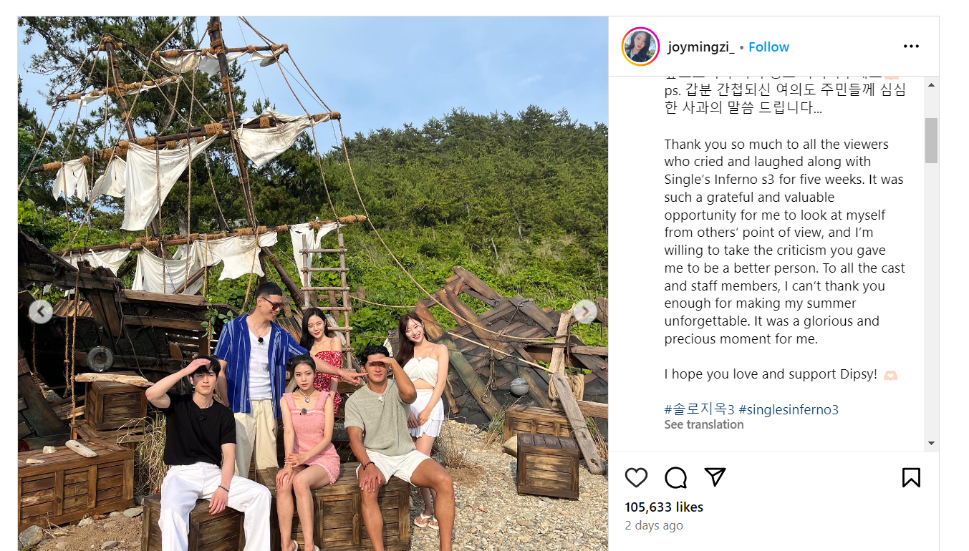Click the caption scrollbar up arrow

[931, 84]
